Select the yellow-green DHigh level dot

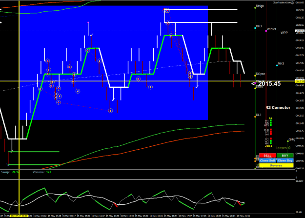[x=255, y=8]
